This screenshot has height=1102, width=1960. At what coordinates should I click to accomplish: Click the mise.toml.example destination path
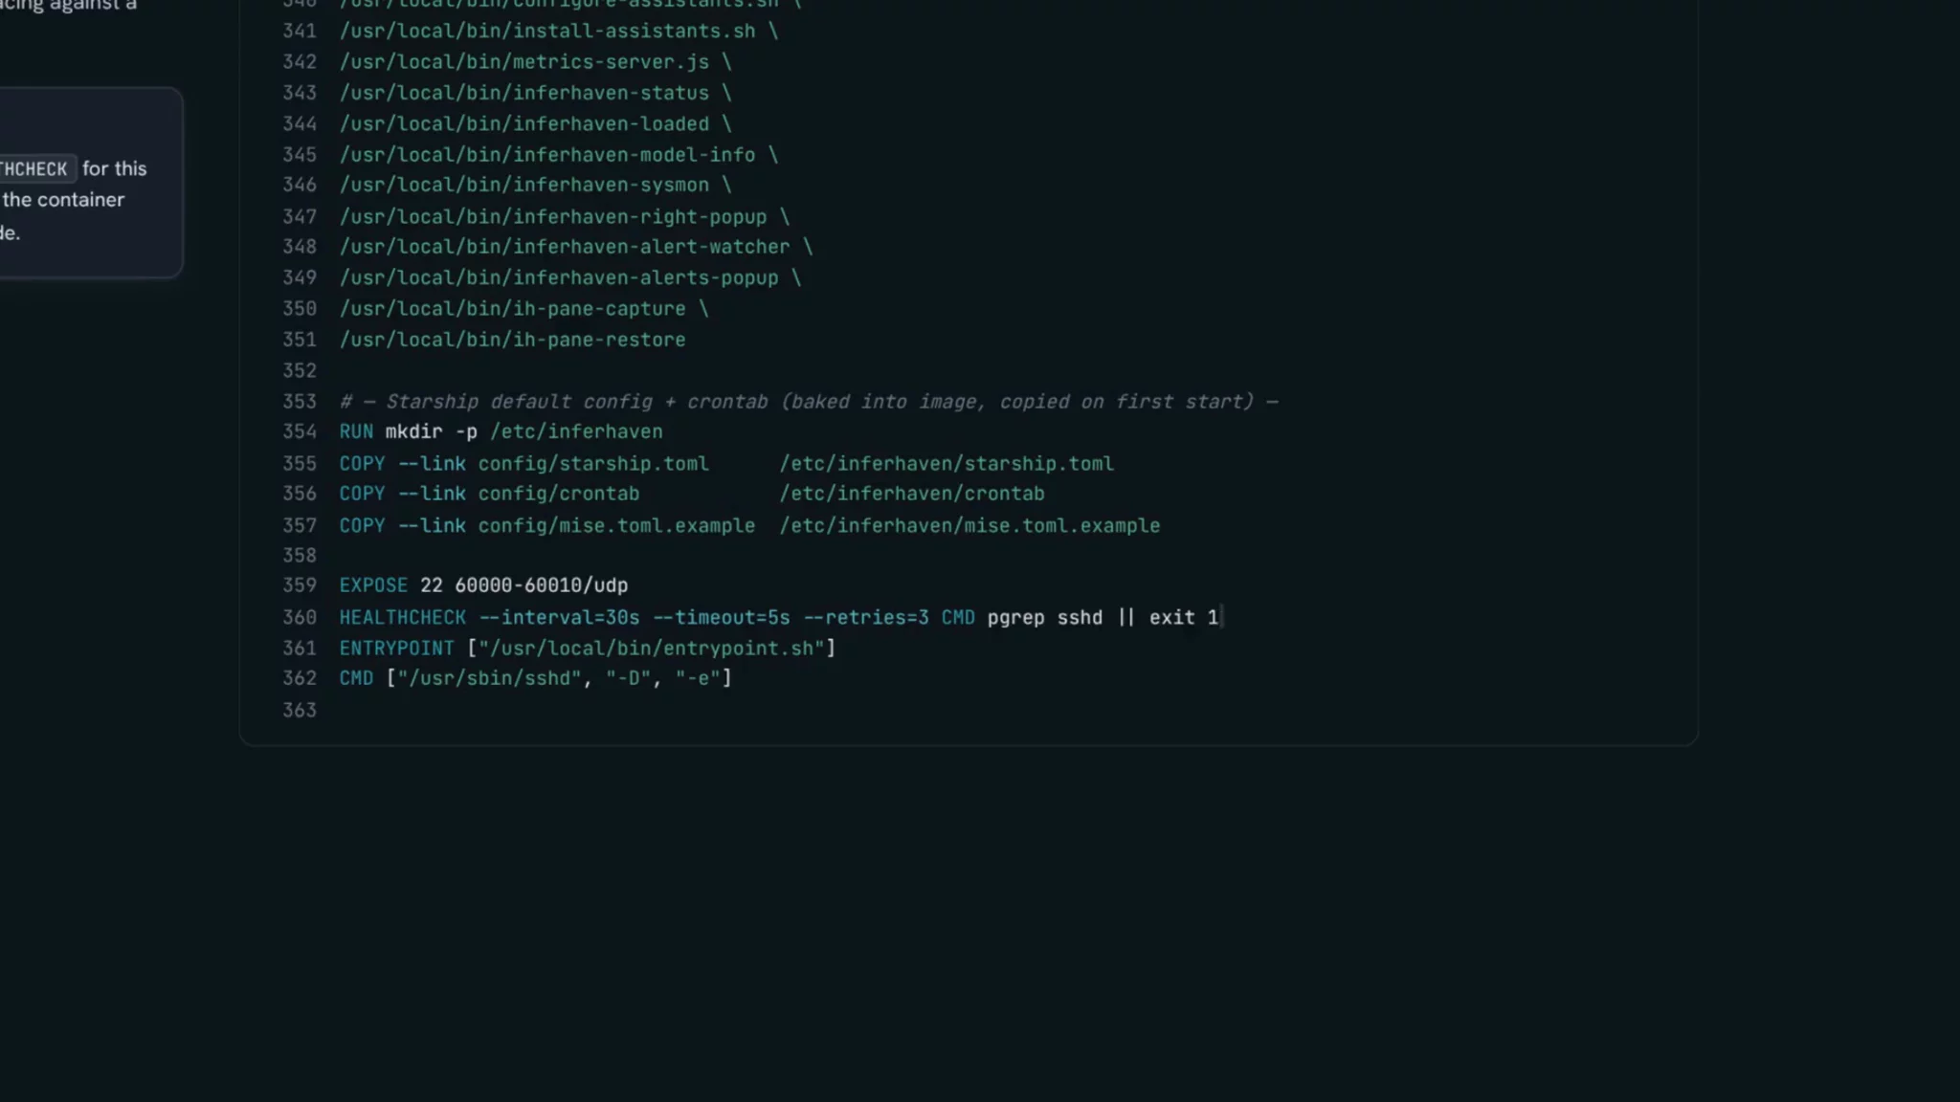tap(969, 526)
